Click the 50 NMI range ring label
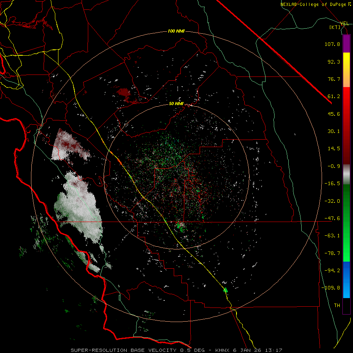 pos(176,104)
